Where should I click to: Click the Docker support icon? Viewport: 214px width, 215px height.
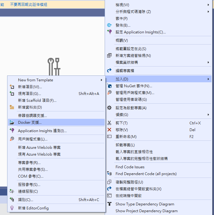point(12,122)
